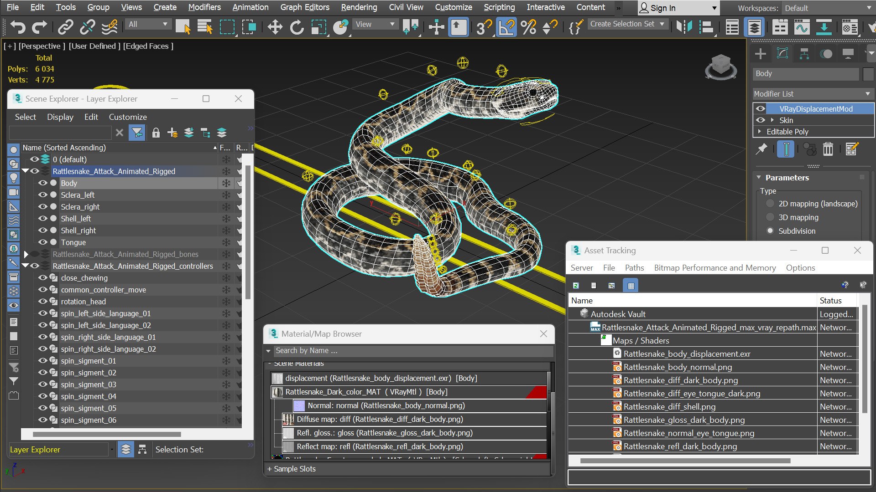Toggle visibility of close_chewing controller
The width and height of the screenshot is (876, 492).
pos(42,277)
